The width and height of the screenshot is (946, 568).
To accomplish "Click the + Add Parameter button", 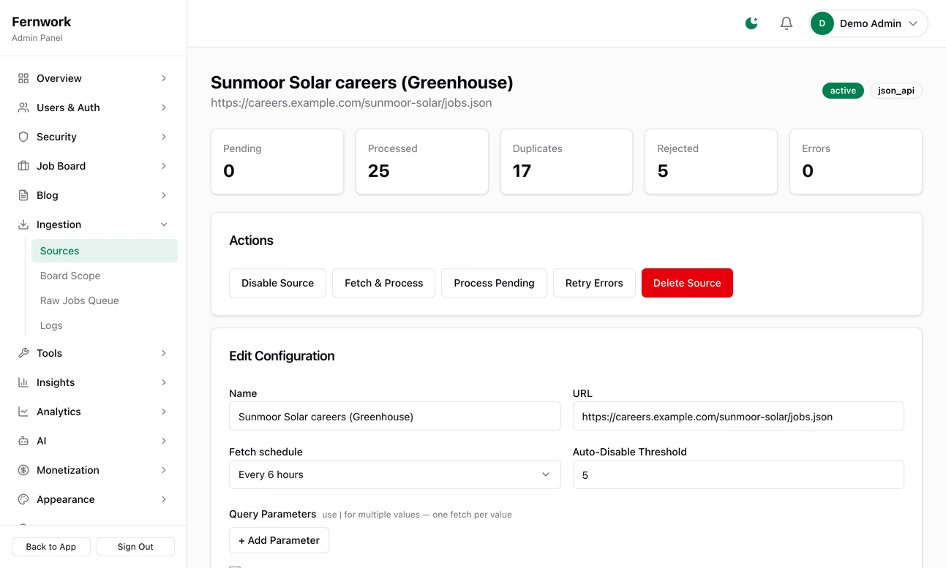I will tap(279, 540).
